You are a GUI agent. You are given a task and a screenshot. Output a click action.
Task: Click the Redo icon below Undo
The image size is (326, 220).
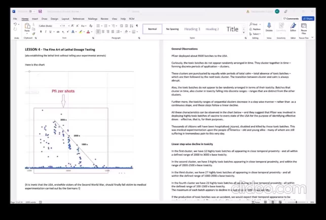pos(15,29)
